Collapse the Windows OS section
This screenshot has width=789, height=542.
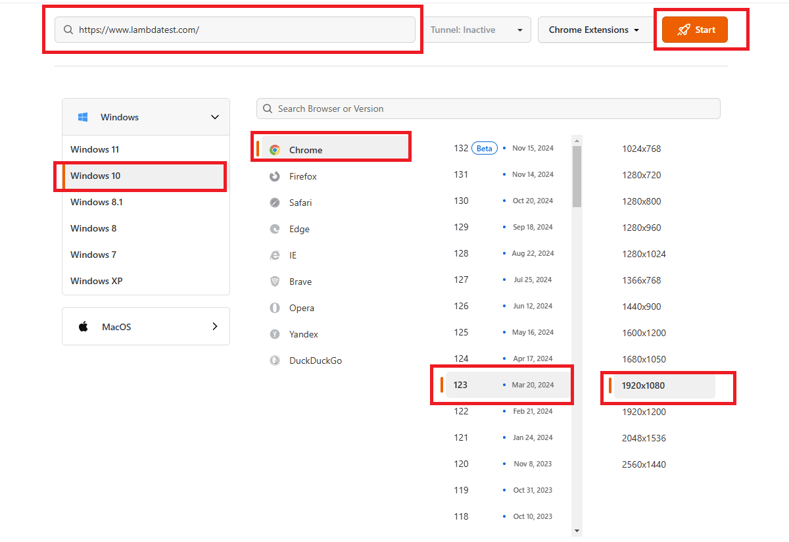pos(214,116)
